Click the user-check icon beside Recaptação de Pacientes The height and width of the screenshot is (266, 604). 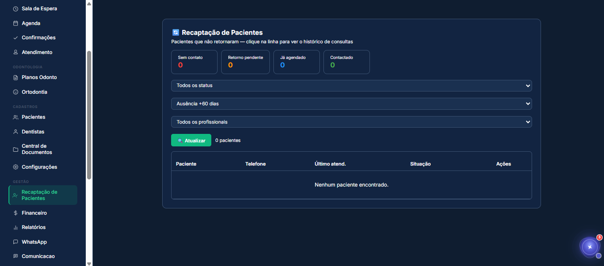pos(16,195)
